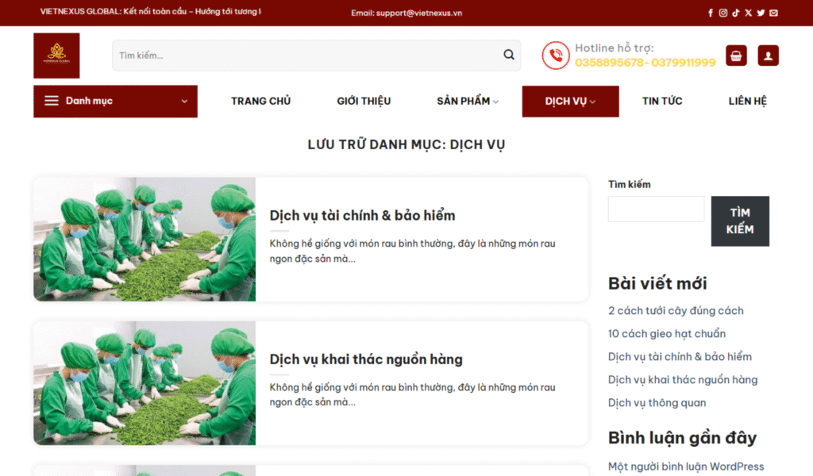The image size is (813, 476).
Task: Expand the Danh mục category dropdown
Action: 115,101
